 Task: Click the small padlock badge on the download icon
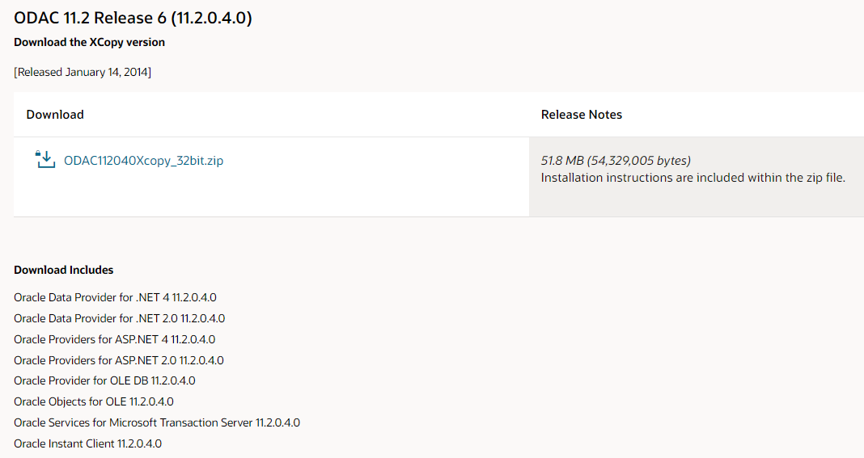point(38,153)
